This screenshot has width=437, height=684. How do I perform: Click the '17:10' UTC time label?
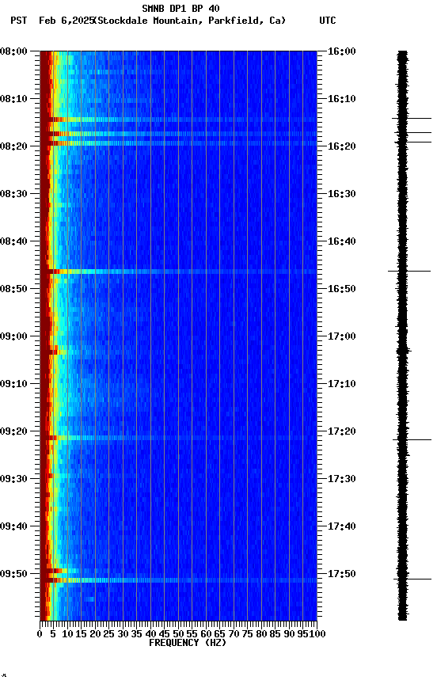point(341,384)
